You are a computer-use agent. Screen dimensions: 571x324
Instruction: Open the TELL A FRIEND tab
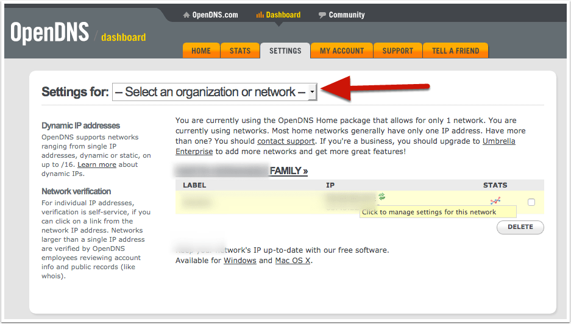(456, 51)
